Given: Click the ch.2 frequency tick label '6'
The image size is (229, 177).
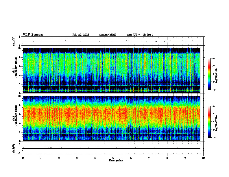Looking at the screenshot, I should click(20, 114).
